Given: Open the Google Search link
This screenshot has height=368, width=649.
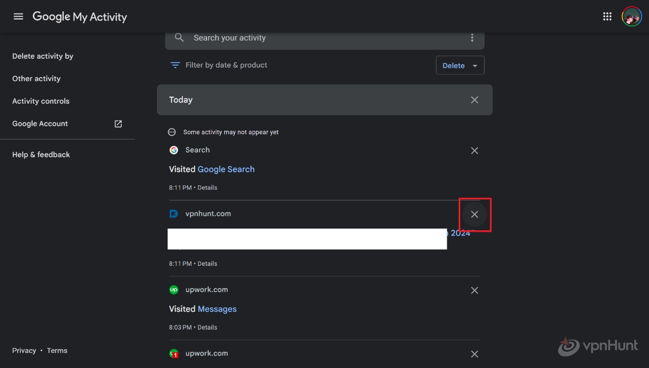Looking at the screenshot, I should 226,169.
